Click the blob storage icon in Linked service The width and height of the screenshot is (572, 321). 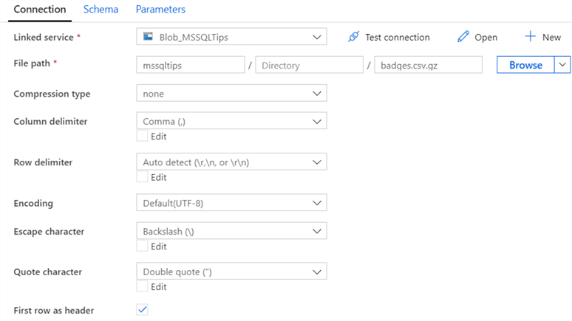coord(148,37)
